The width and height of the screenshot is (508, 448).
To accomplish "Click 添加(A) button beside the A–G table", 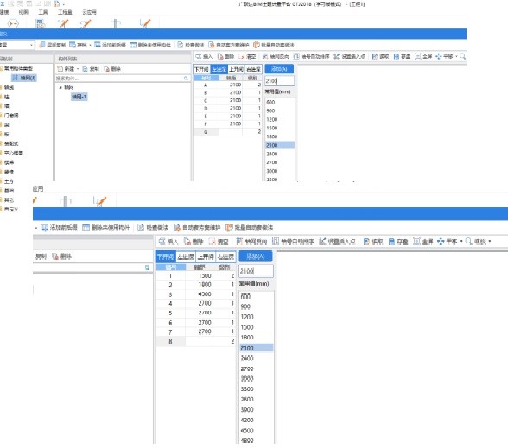I will point(279,69).
